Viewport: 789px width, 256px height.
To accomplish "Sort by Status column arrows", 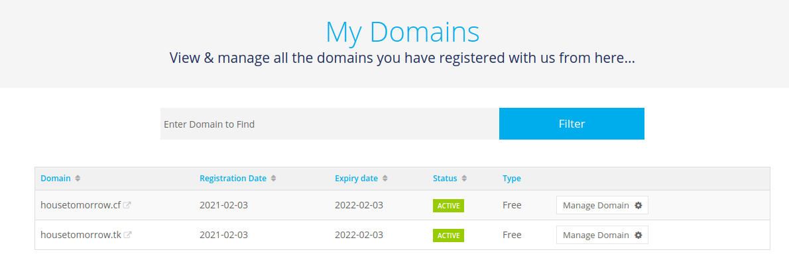I will 464,179.
